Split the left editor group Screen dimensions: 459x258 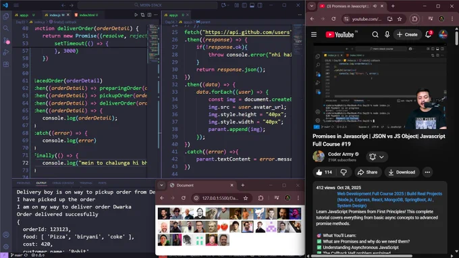[149, 15]
